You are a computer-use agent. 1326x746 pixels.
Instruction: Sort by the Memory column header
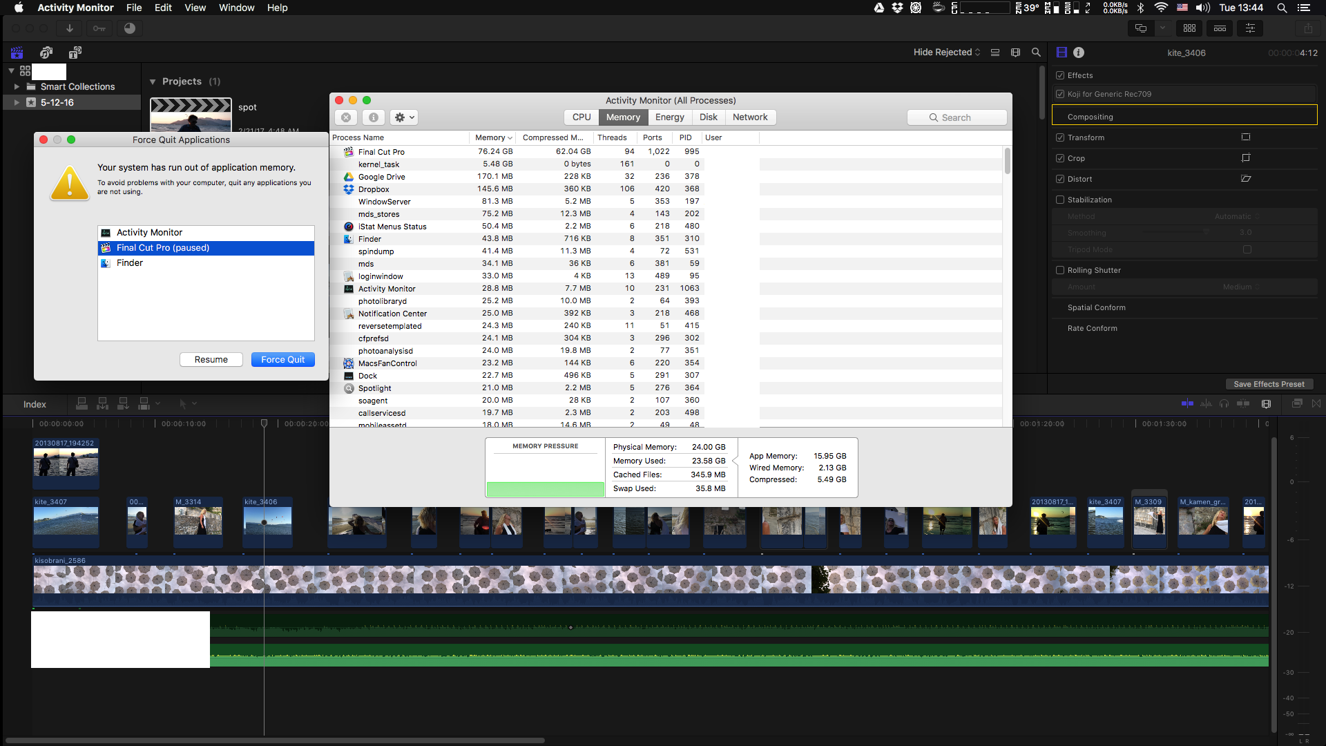coord(493,137)
